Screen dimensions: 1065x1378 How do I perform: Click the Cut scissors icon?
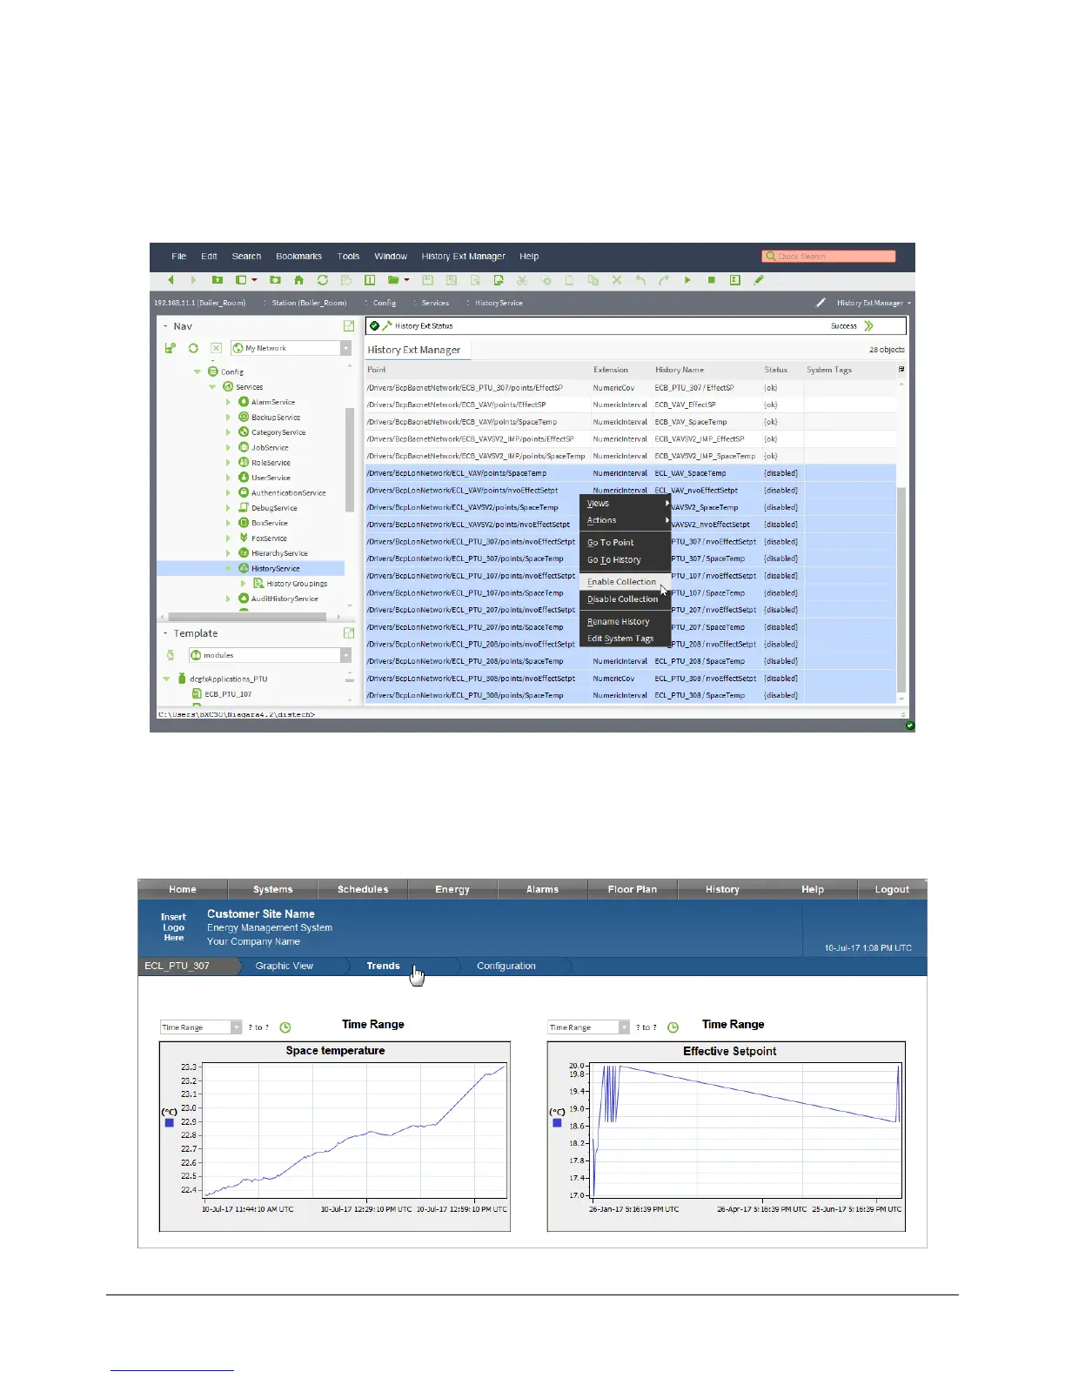click(522, 280)
